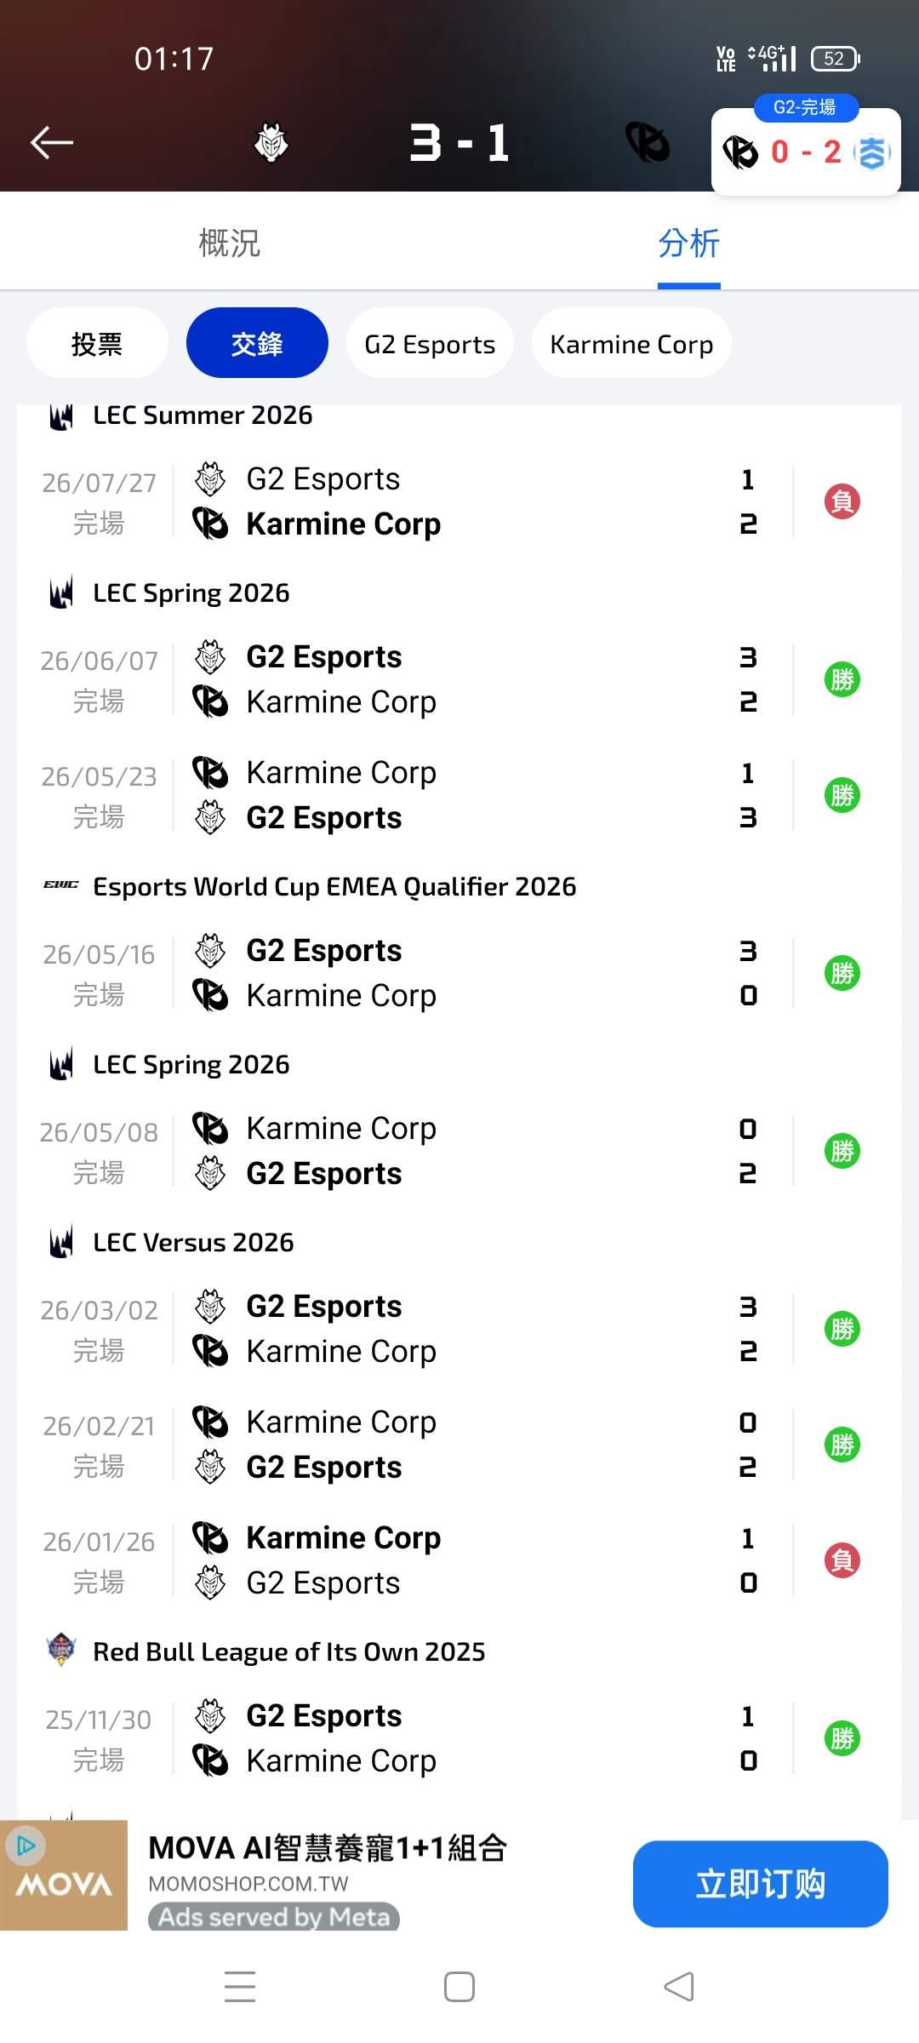Click the 立即订购 ad button
919x2043 pixels.
761,1884
